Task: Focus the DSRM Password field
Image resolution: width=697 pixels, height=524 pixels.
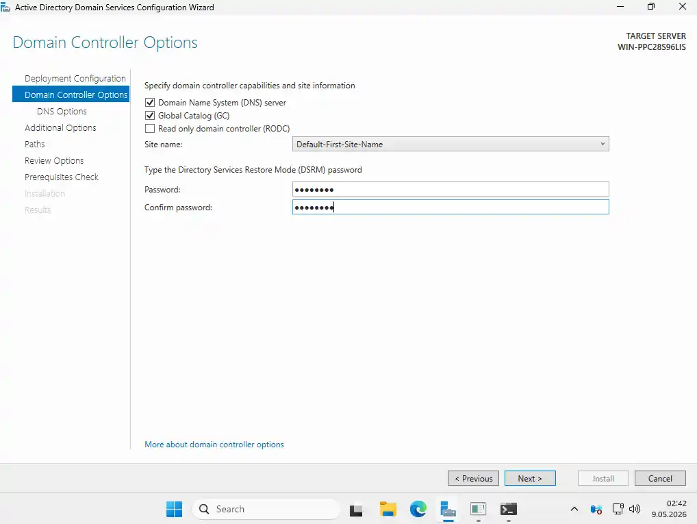Action: (451, 189)
